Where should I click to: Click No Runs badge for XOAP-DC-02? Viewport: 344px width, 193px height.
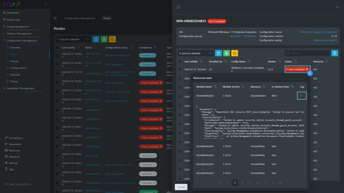pos(148,155)
